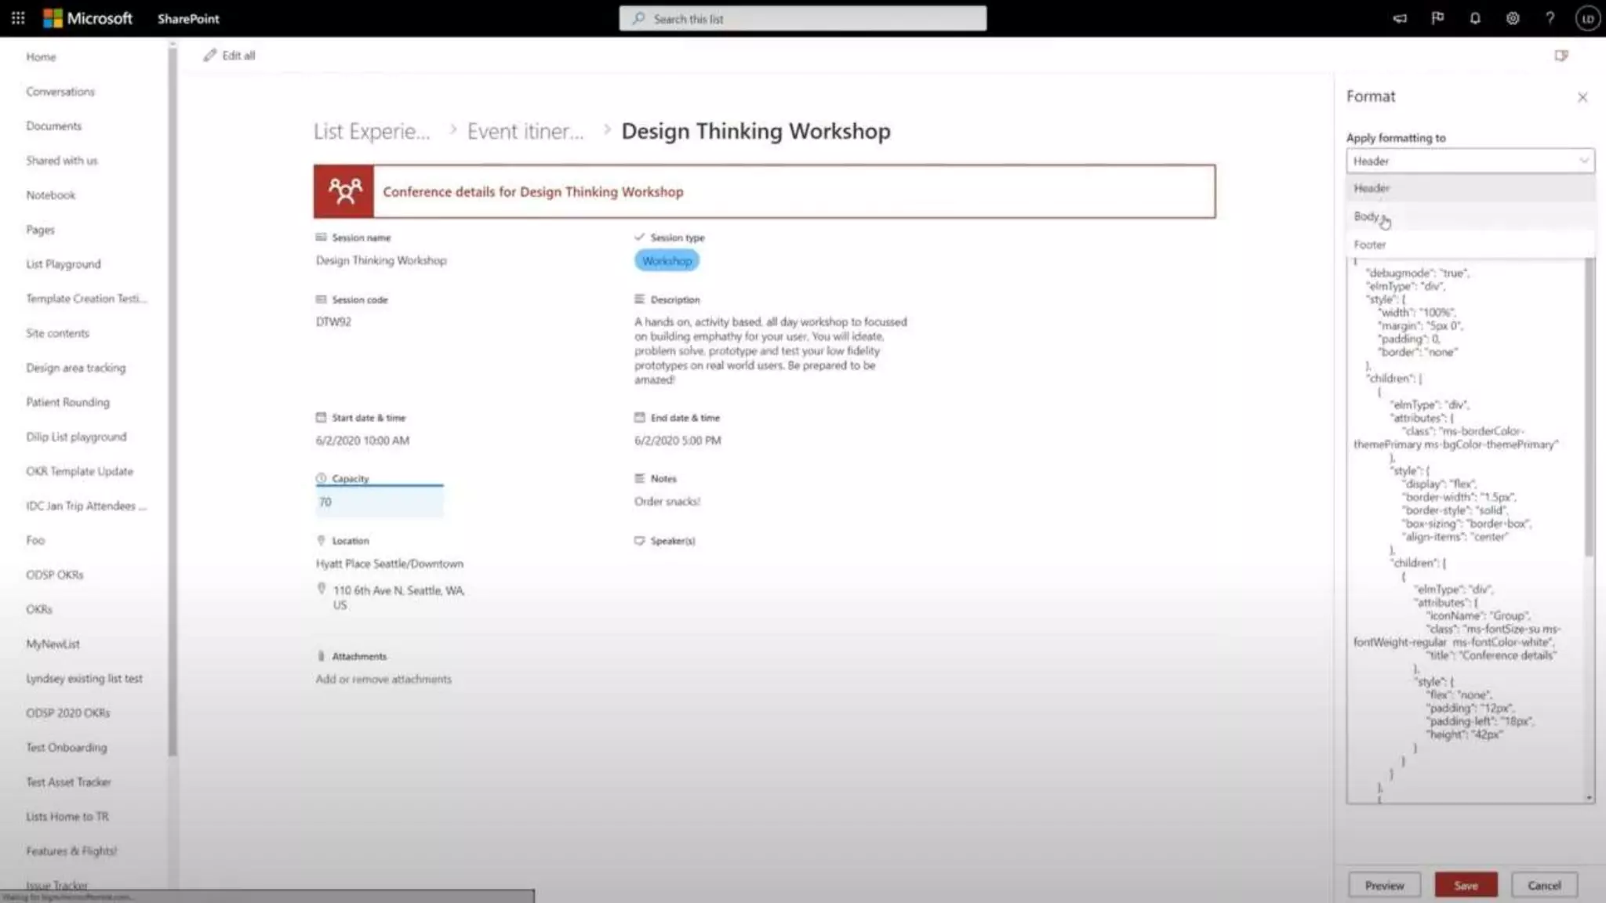Open the user account avatar
Viewport: 1606px width, 903px height.
click(x=1587, y=18)
